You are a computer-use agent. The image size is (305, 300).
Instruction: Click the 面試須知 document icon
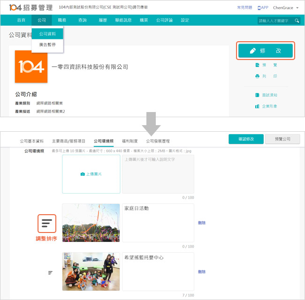click(257, 95)
